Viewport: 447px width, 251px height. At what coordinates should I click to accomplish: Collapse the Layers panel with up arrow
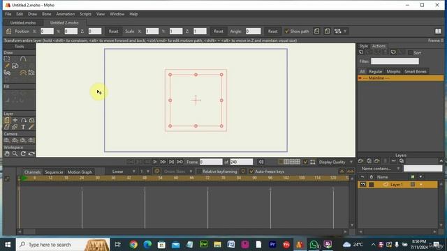coord(441,161)
